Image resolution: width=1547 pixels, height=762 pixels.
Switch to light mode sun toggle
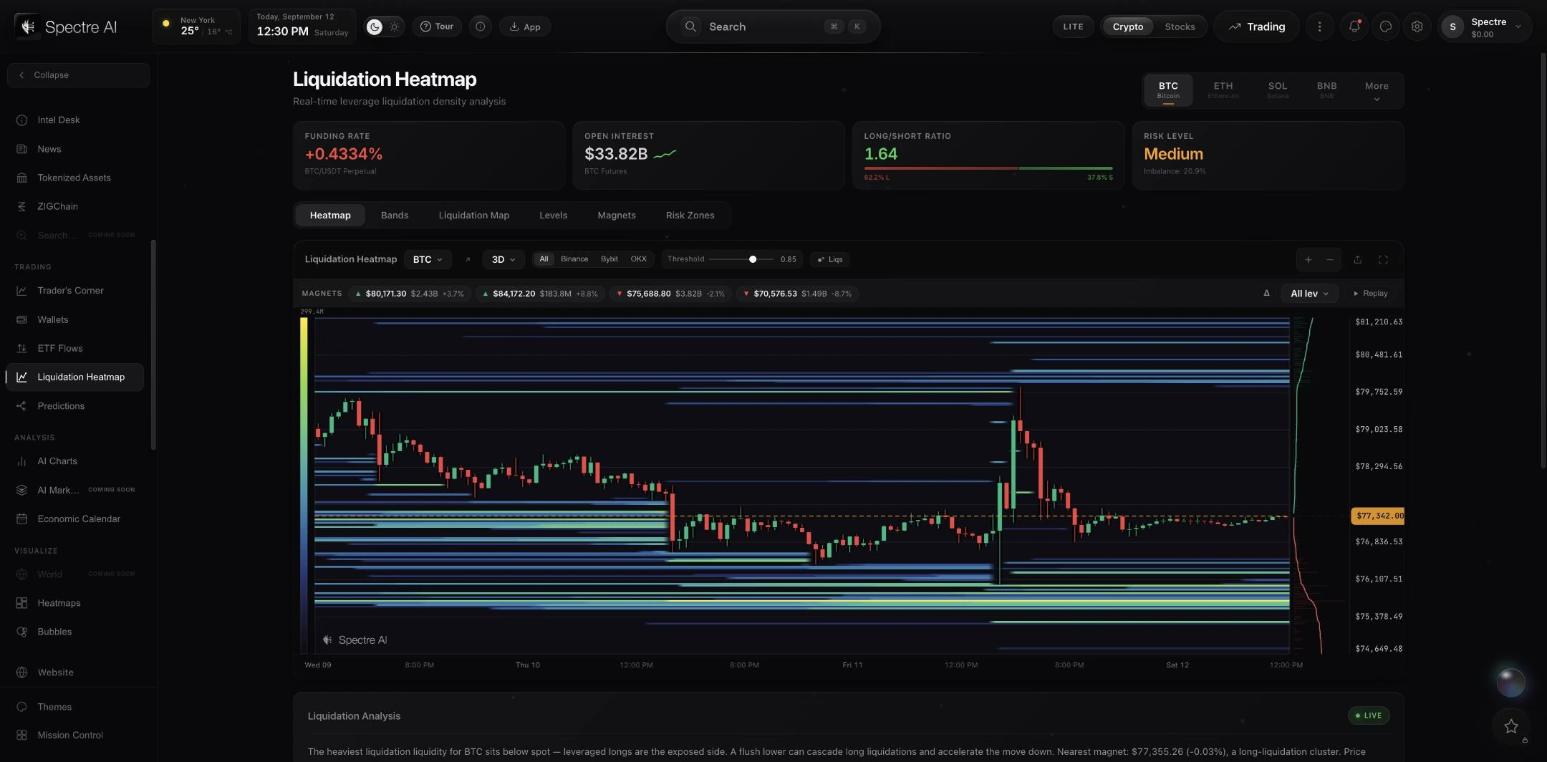pos(394,26)
